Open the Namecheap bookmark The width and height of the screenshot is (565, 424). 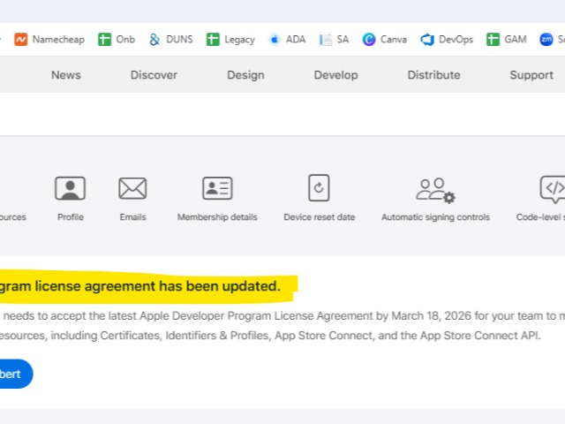pyautogui.click(x=52, y=39)
